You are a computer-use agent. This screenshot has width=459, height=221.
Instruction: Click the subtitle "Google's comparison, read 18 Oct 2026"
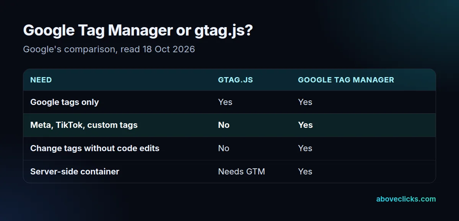click(109, 49)
